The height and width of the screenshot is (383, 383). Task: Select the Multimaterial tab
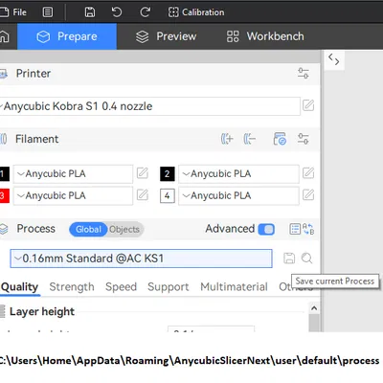click(234, 287)
